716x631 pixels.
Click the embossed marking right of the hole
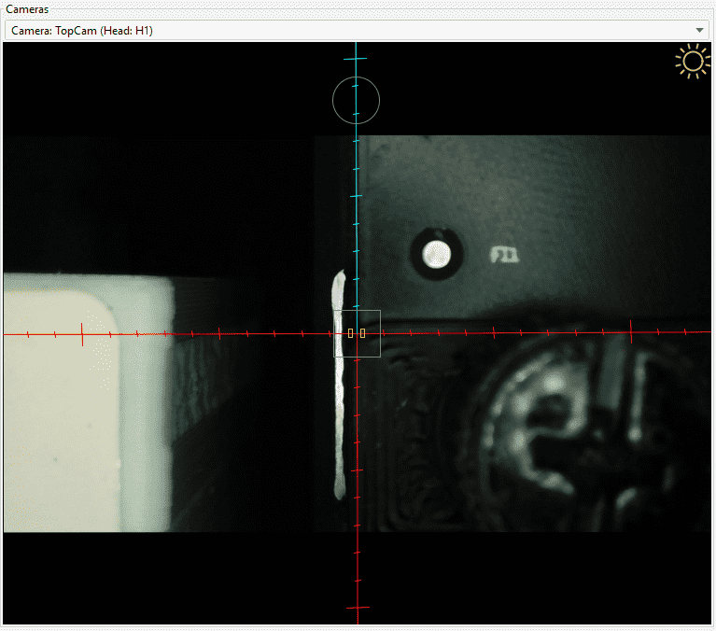(x=505, y=253)
